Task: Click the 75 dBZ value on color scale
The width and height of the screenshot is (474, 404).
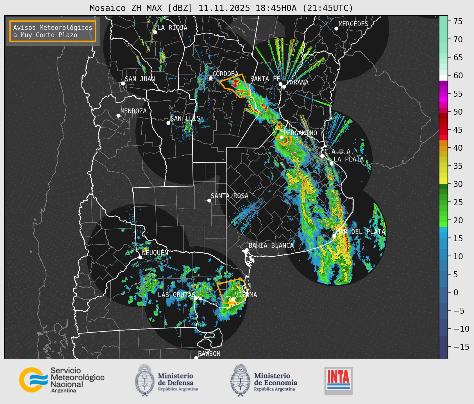Action: [x=458, y=21]
